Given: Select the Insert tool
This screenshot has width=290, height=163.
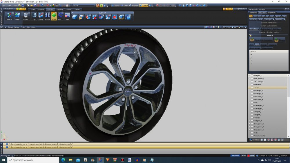Looking at the screenshot, I should coord(41,16).
